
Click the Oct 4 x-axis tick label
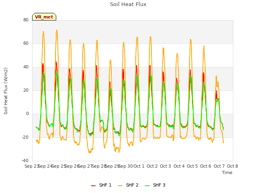[179, 166]
